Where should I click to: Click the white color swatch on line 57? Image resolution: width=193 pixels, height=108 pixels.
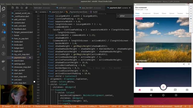34,82
